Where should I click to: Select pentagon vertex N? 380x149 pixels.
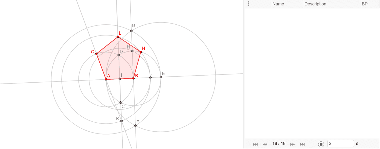(x=141, y=52)
